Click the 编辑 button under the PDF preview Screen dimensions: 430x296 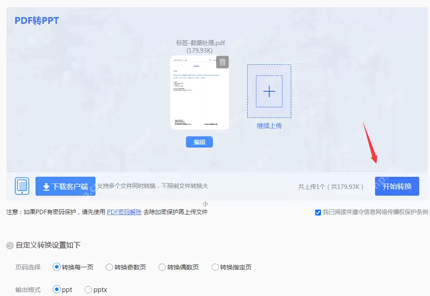pos(199,142)
